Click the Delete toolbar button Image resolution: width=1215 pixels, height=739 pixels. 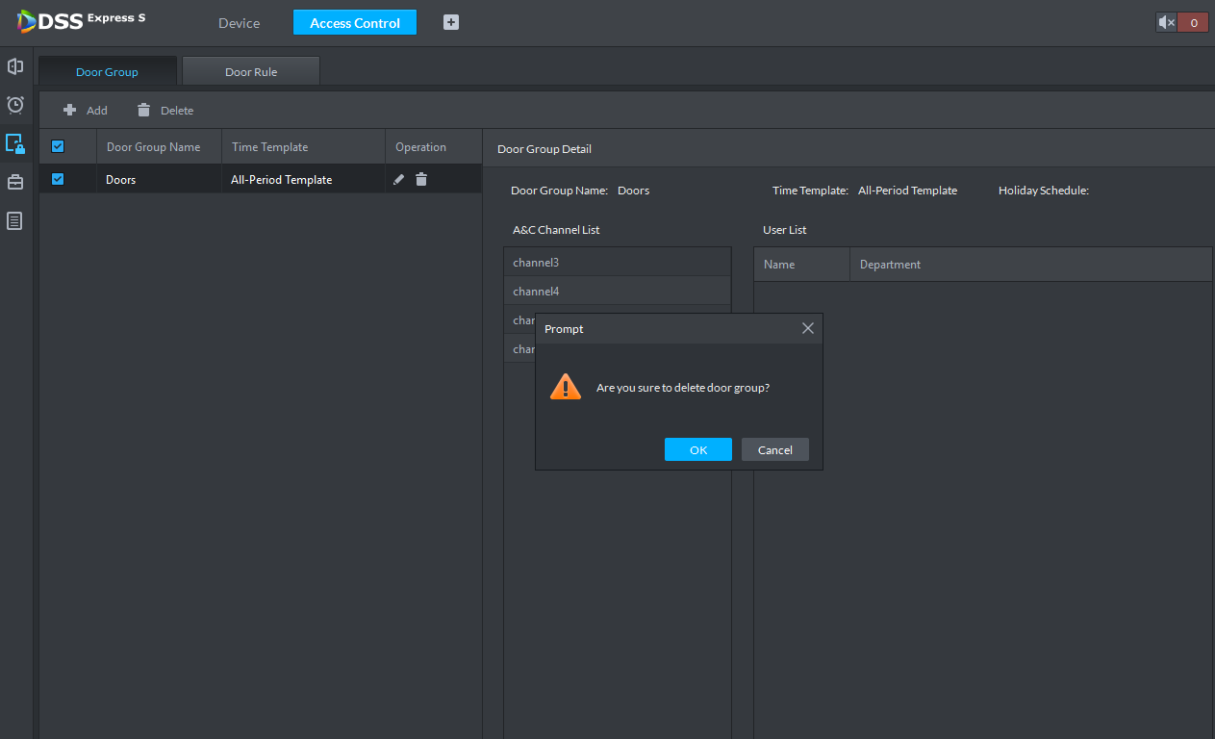[165, 111]
